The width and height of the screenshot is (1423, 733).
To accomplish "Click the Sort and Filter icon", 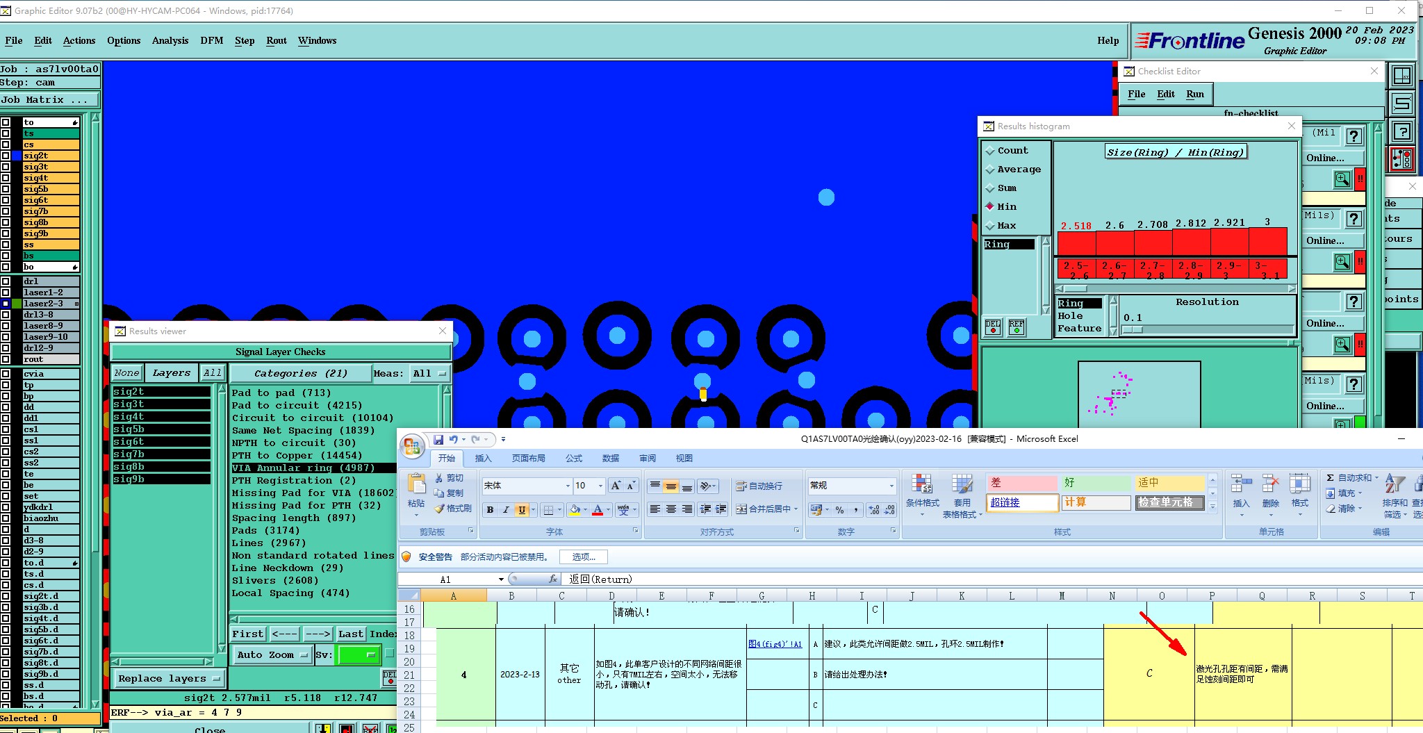I will tap(1395, 484).
